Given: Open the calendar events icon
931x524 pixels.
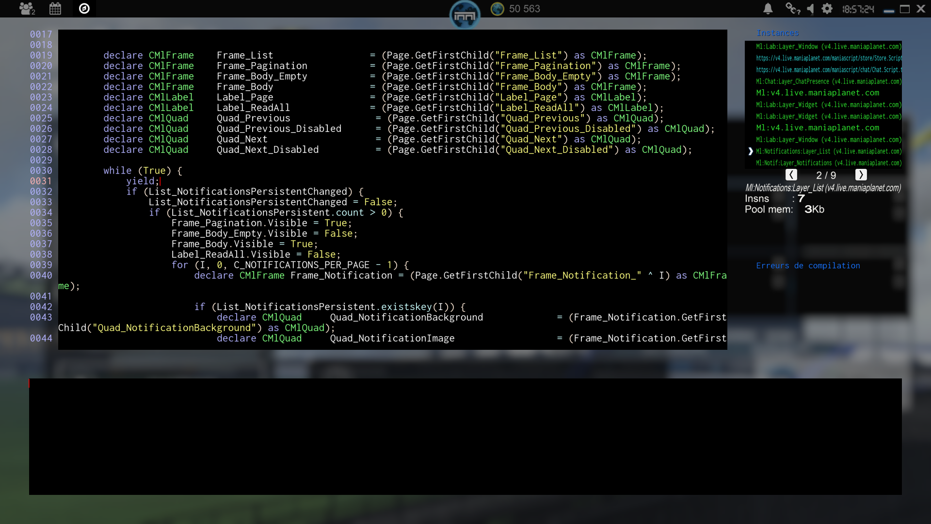Looking at the screenshot, I should click(x=55, y=8).
